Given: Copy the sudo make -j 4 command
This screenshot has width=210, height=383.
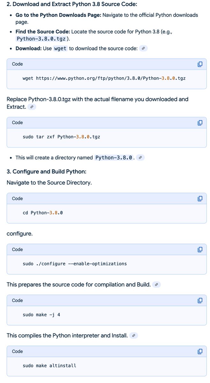Looking at the screenshot, I should coord(200,300).
